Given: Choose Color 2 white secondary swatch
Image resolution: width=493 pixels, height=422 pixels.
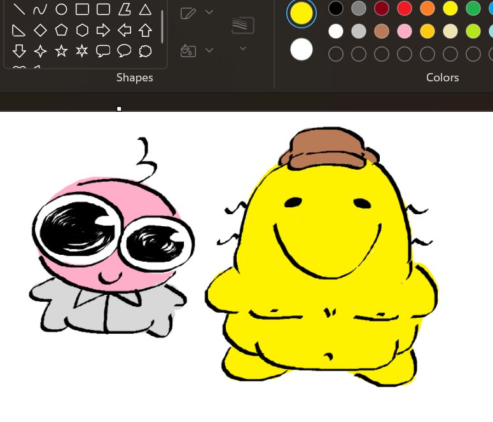Looking at the screenshot, I should (302, 50).
